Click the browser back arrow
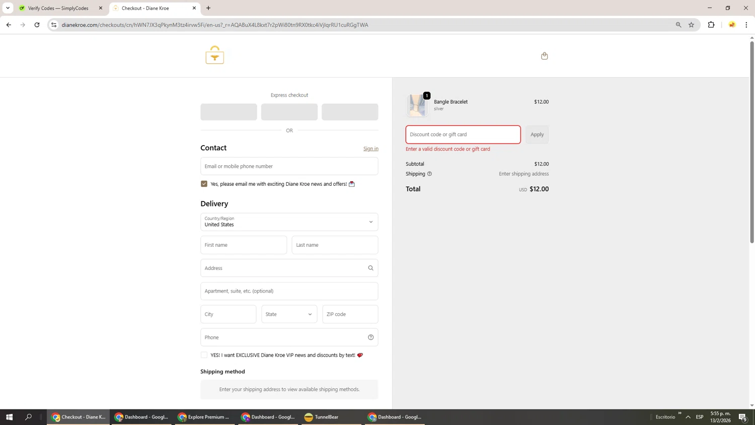 pyautogui.click(x=9, y=25)
